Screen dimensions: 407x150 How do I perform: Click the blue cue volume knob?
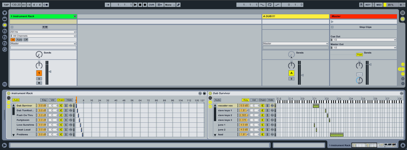(x=359, y=80)
